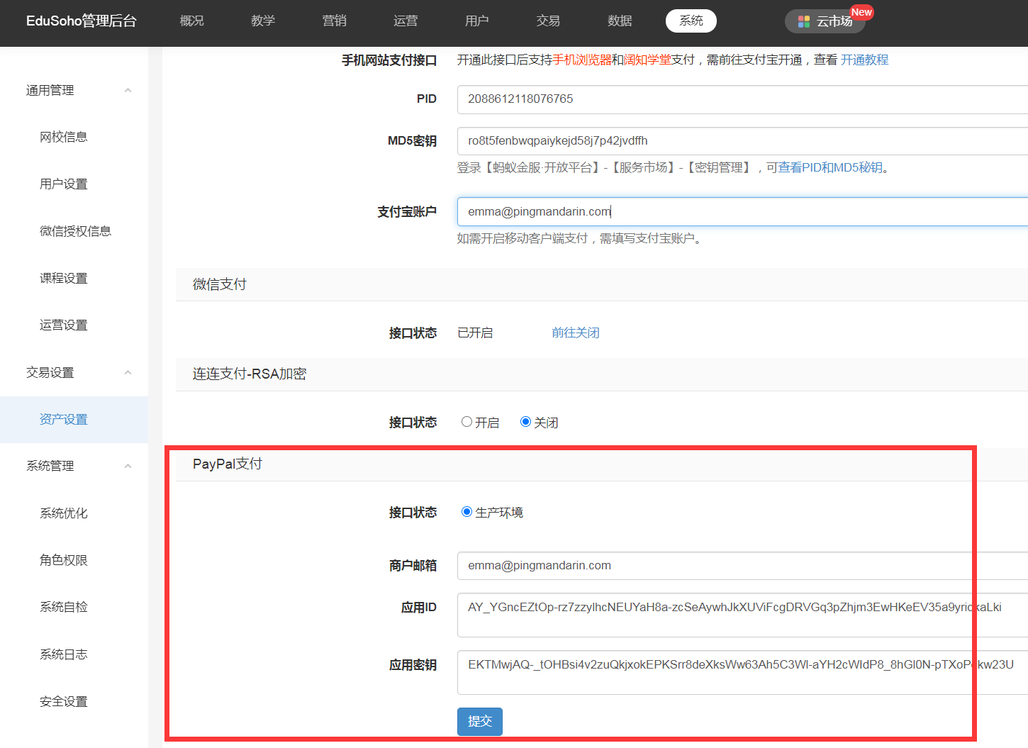
Task: Choose 生产环境 radio under PayPal支付
Action: pyautogui.click(x=466, y=512)
